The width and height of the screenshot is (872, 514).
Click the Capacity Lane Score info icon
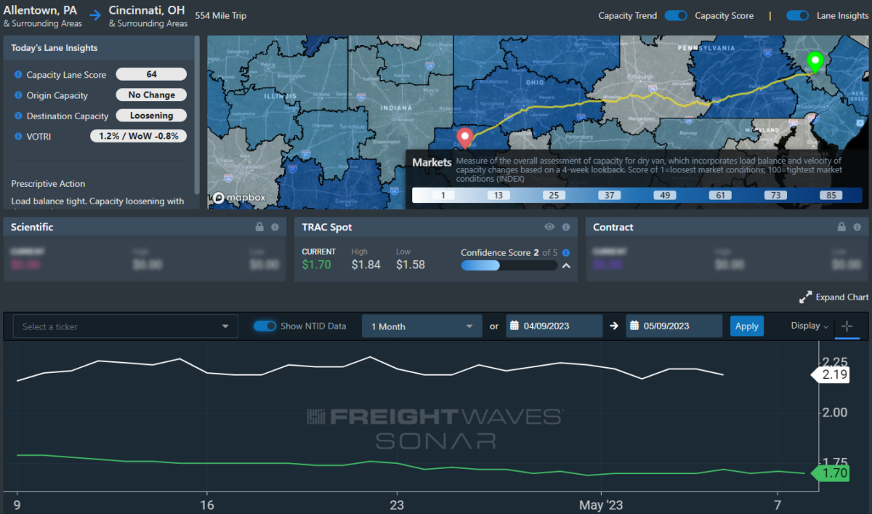[x=18, y=75]
